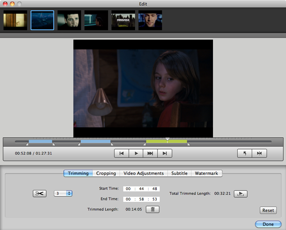Click the video preview frame
Image resolution: width=286 pixels, height=230 pixels.
[143, 88]
